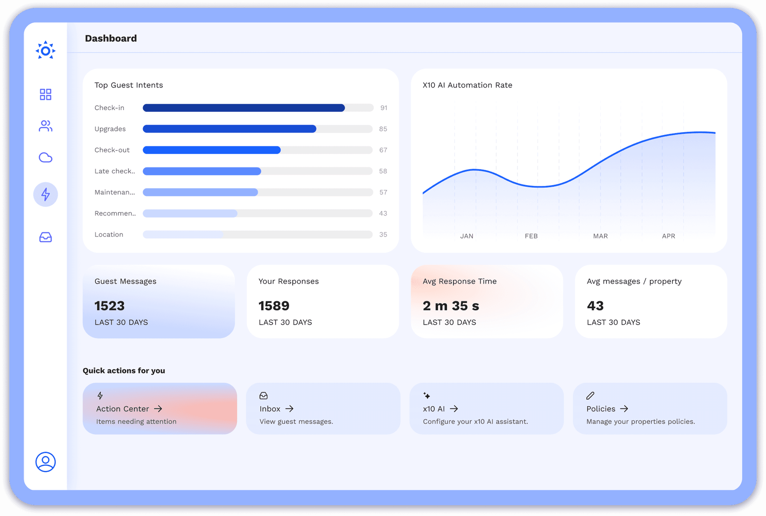The height and width of the screenshot is (516, 766).
Task: Open the lightning bolt Action Center icon in the sidebar
Action: (x=45, y=194)
